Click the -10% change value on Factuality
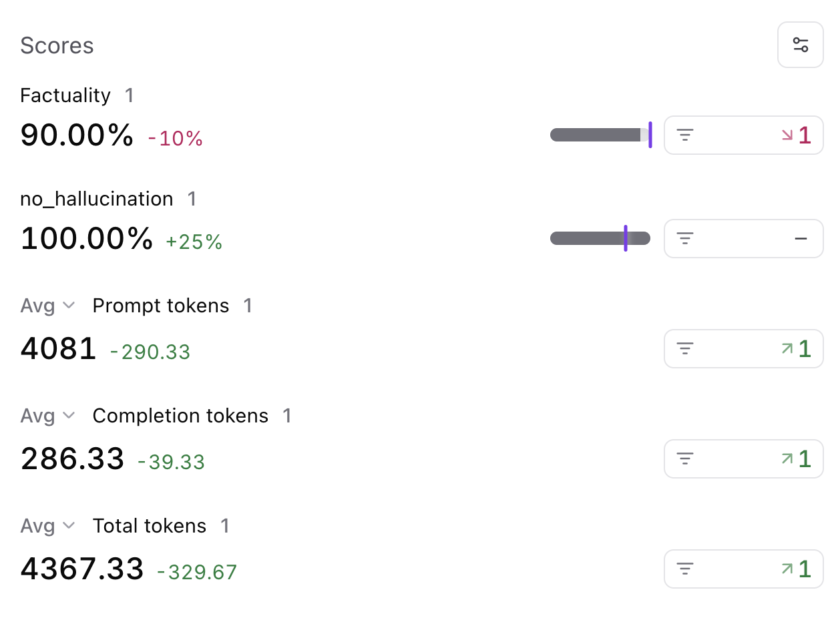The width and height of the screenshot is (836, 630). (174, 138)
